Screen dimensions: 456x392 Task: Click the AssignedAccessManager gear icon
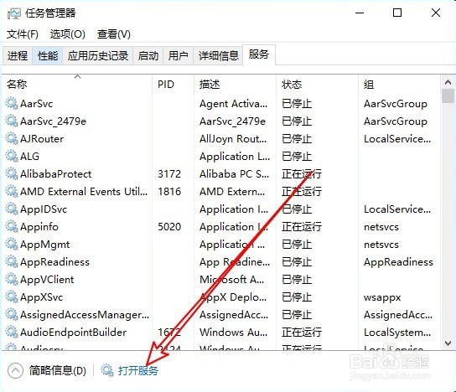coord(12,315)
